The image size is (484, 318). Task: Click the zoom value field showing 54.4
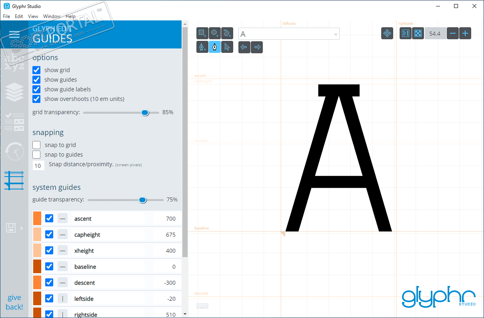[x=435, y=34]
